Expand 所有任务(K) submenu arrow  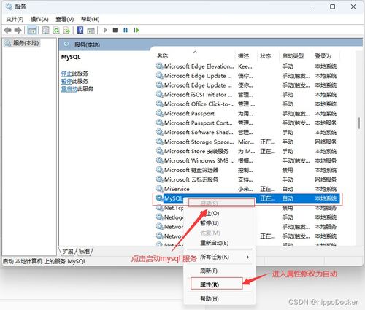pos(247,257)
